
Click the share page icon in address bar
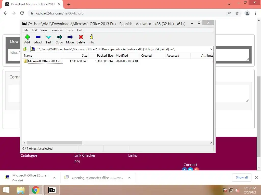point(229,13)
